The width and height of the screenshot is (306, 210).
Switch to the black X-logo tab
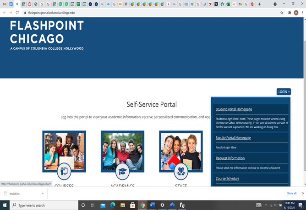pos(216,4)
